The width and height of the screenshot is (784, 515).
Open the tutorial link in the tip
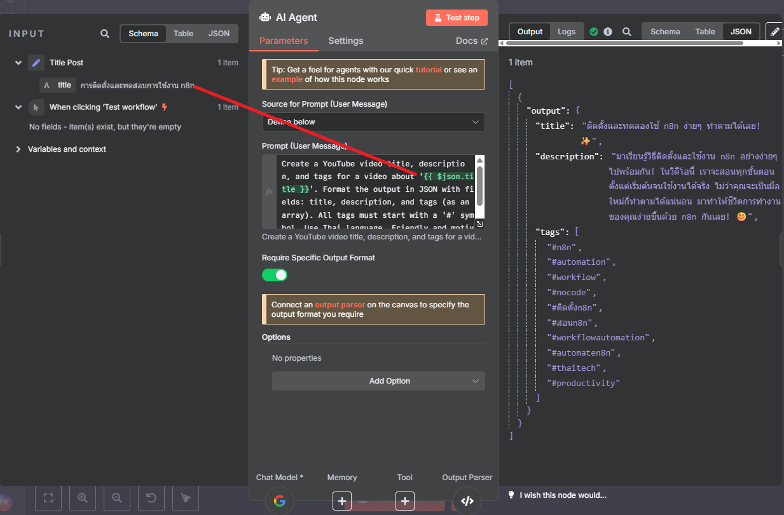click(x=429, y=70)
